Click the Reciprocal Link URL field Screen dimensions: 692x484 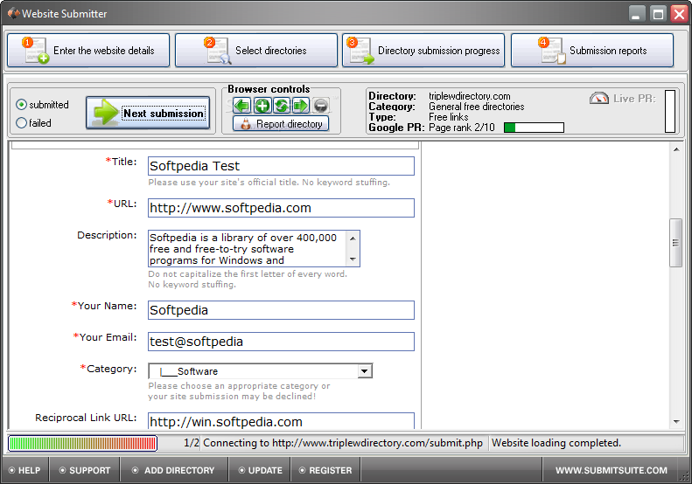281,421
